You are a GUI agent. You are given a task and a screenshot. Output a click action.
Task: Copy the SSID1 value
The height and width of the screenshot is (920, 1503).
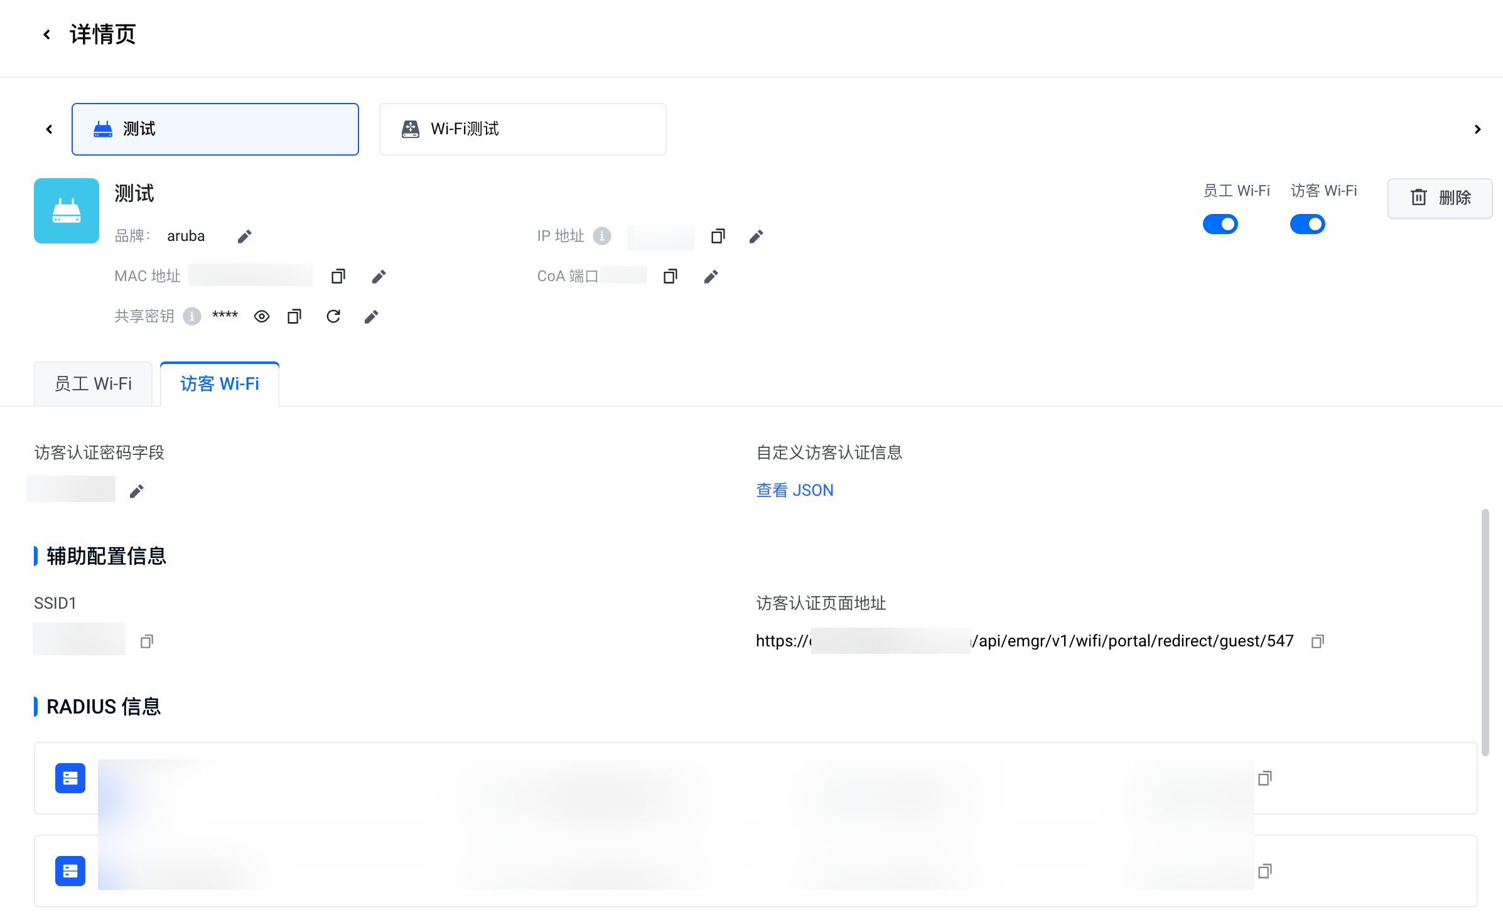click(147, 641)
